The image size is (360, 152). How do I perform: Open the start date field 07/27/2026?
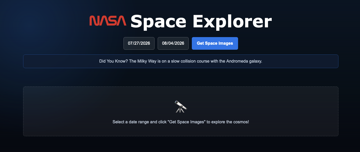139,43
